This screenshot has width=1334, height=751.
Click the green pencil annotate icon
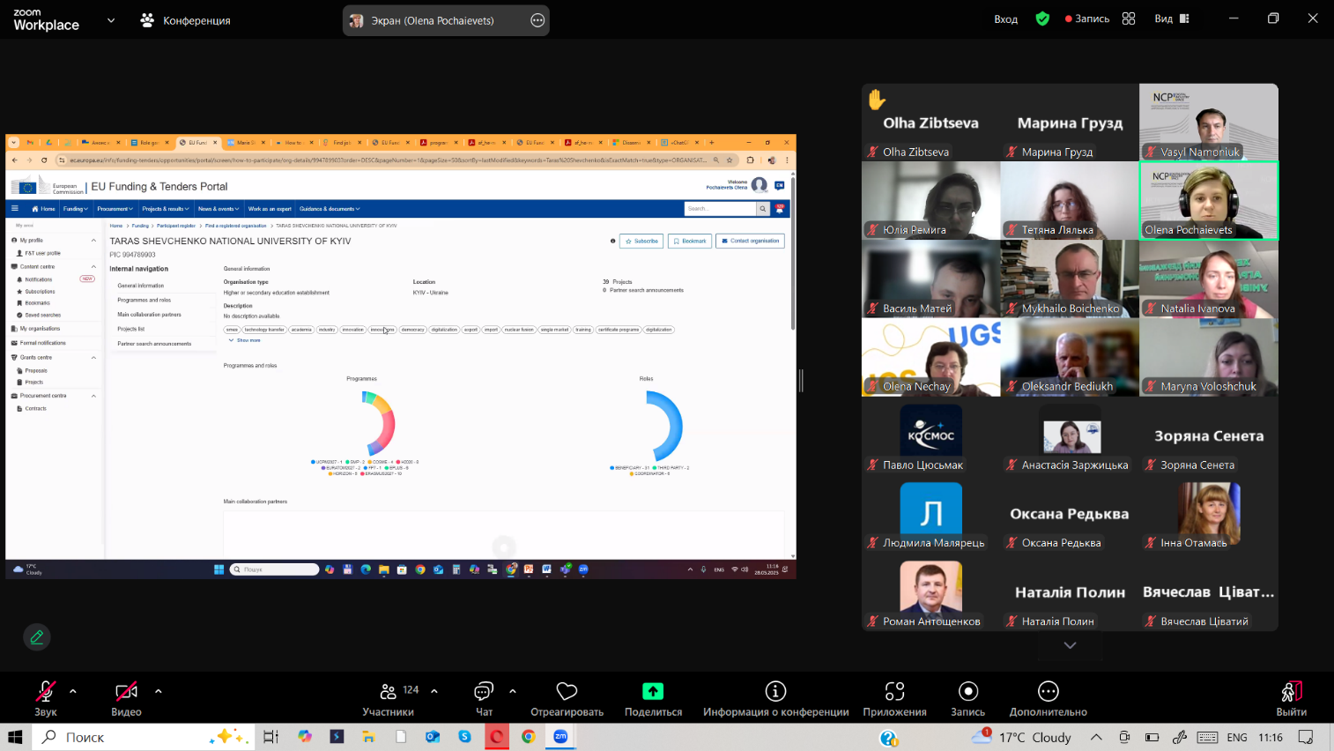tap(37, 636)
